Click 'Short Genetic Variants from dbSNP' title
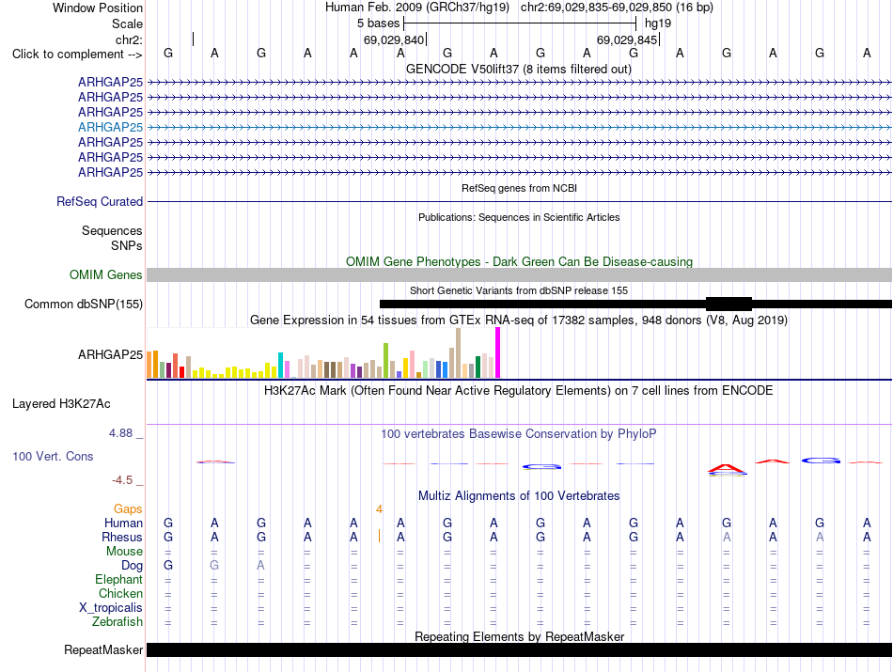 (x=519, y=291)
